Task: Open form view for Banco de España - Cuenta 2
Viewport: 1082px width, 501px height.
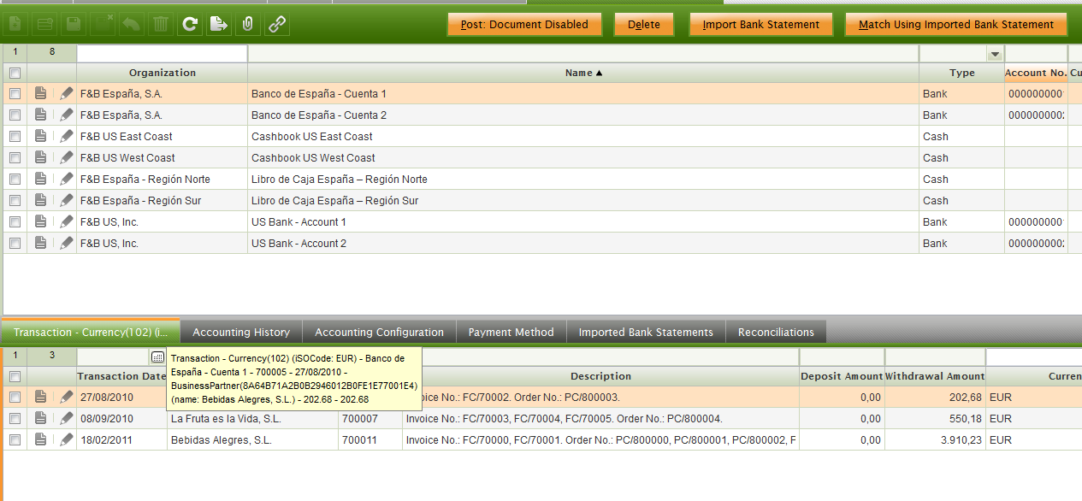Action: (40, 115)
